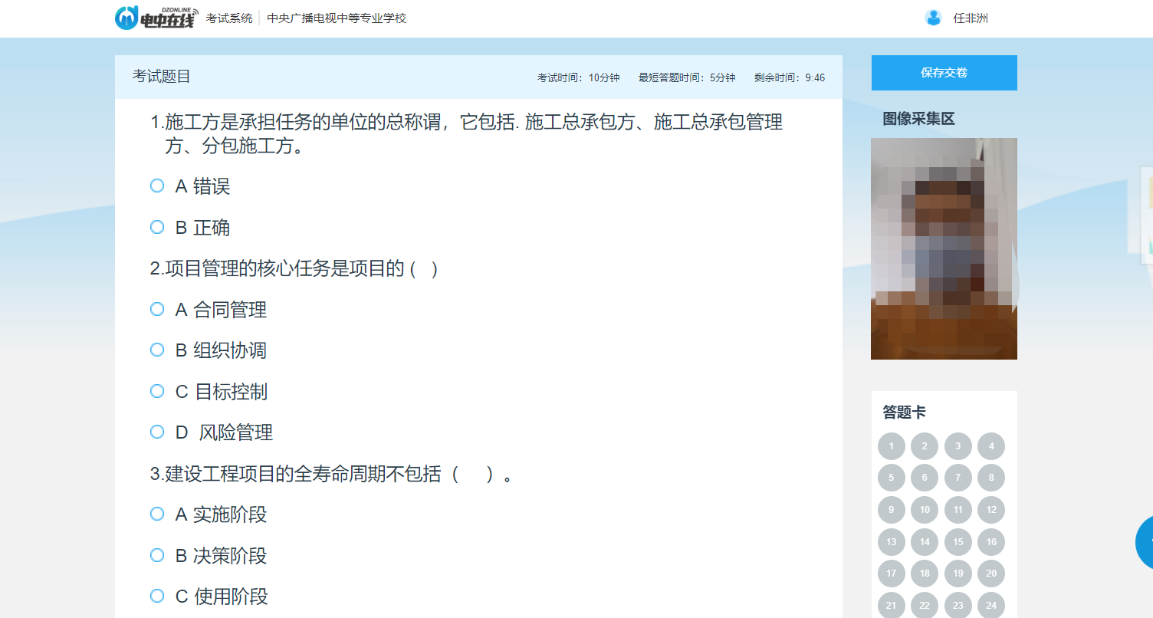The image size is (1153, 618).
Task: Open question 19 from answer card
Action: pos(958,574)
